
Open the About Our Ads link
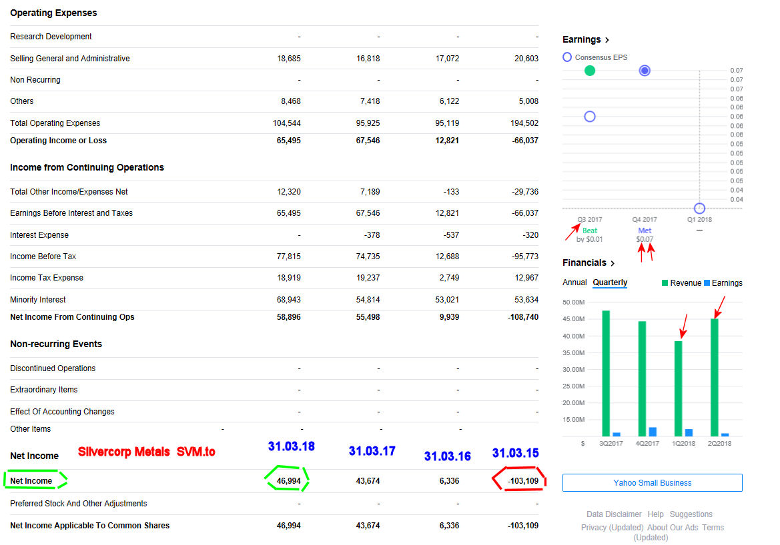point(672,528)
